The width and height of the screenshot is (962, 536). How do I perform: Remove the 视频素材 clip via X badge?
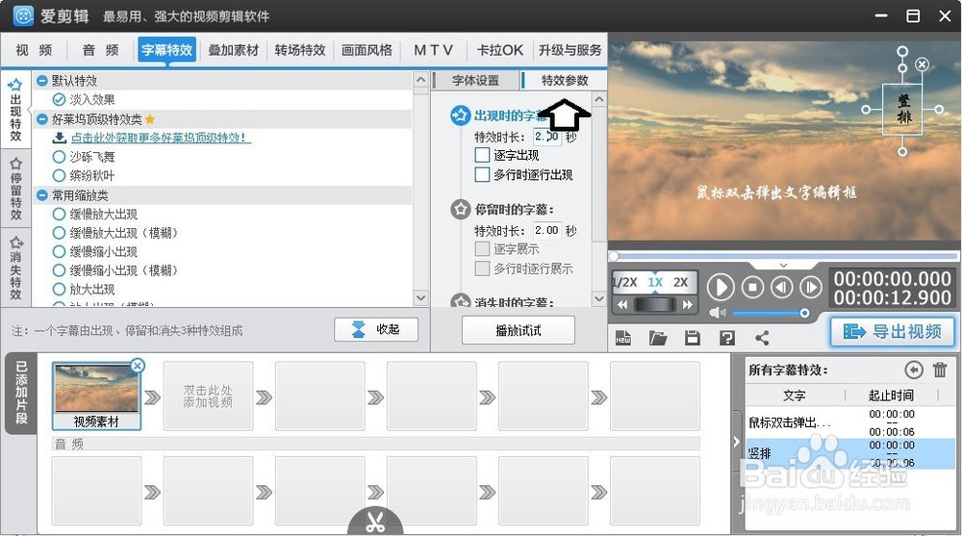[x=138, y=366]
